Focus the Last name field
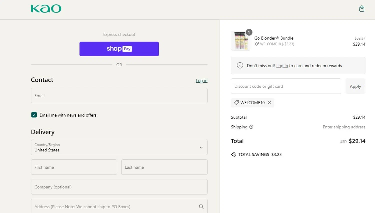This screenshot has width=375, height=213. pyautogui.click(x=164, y=167)
